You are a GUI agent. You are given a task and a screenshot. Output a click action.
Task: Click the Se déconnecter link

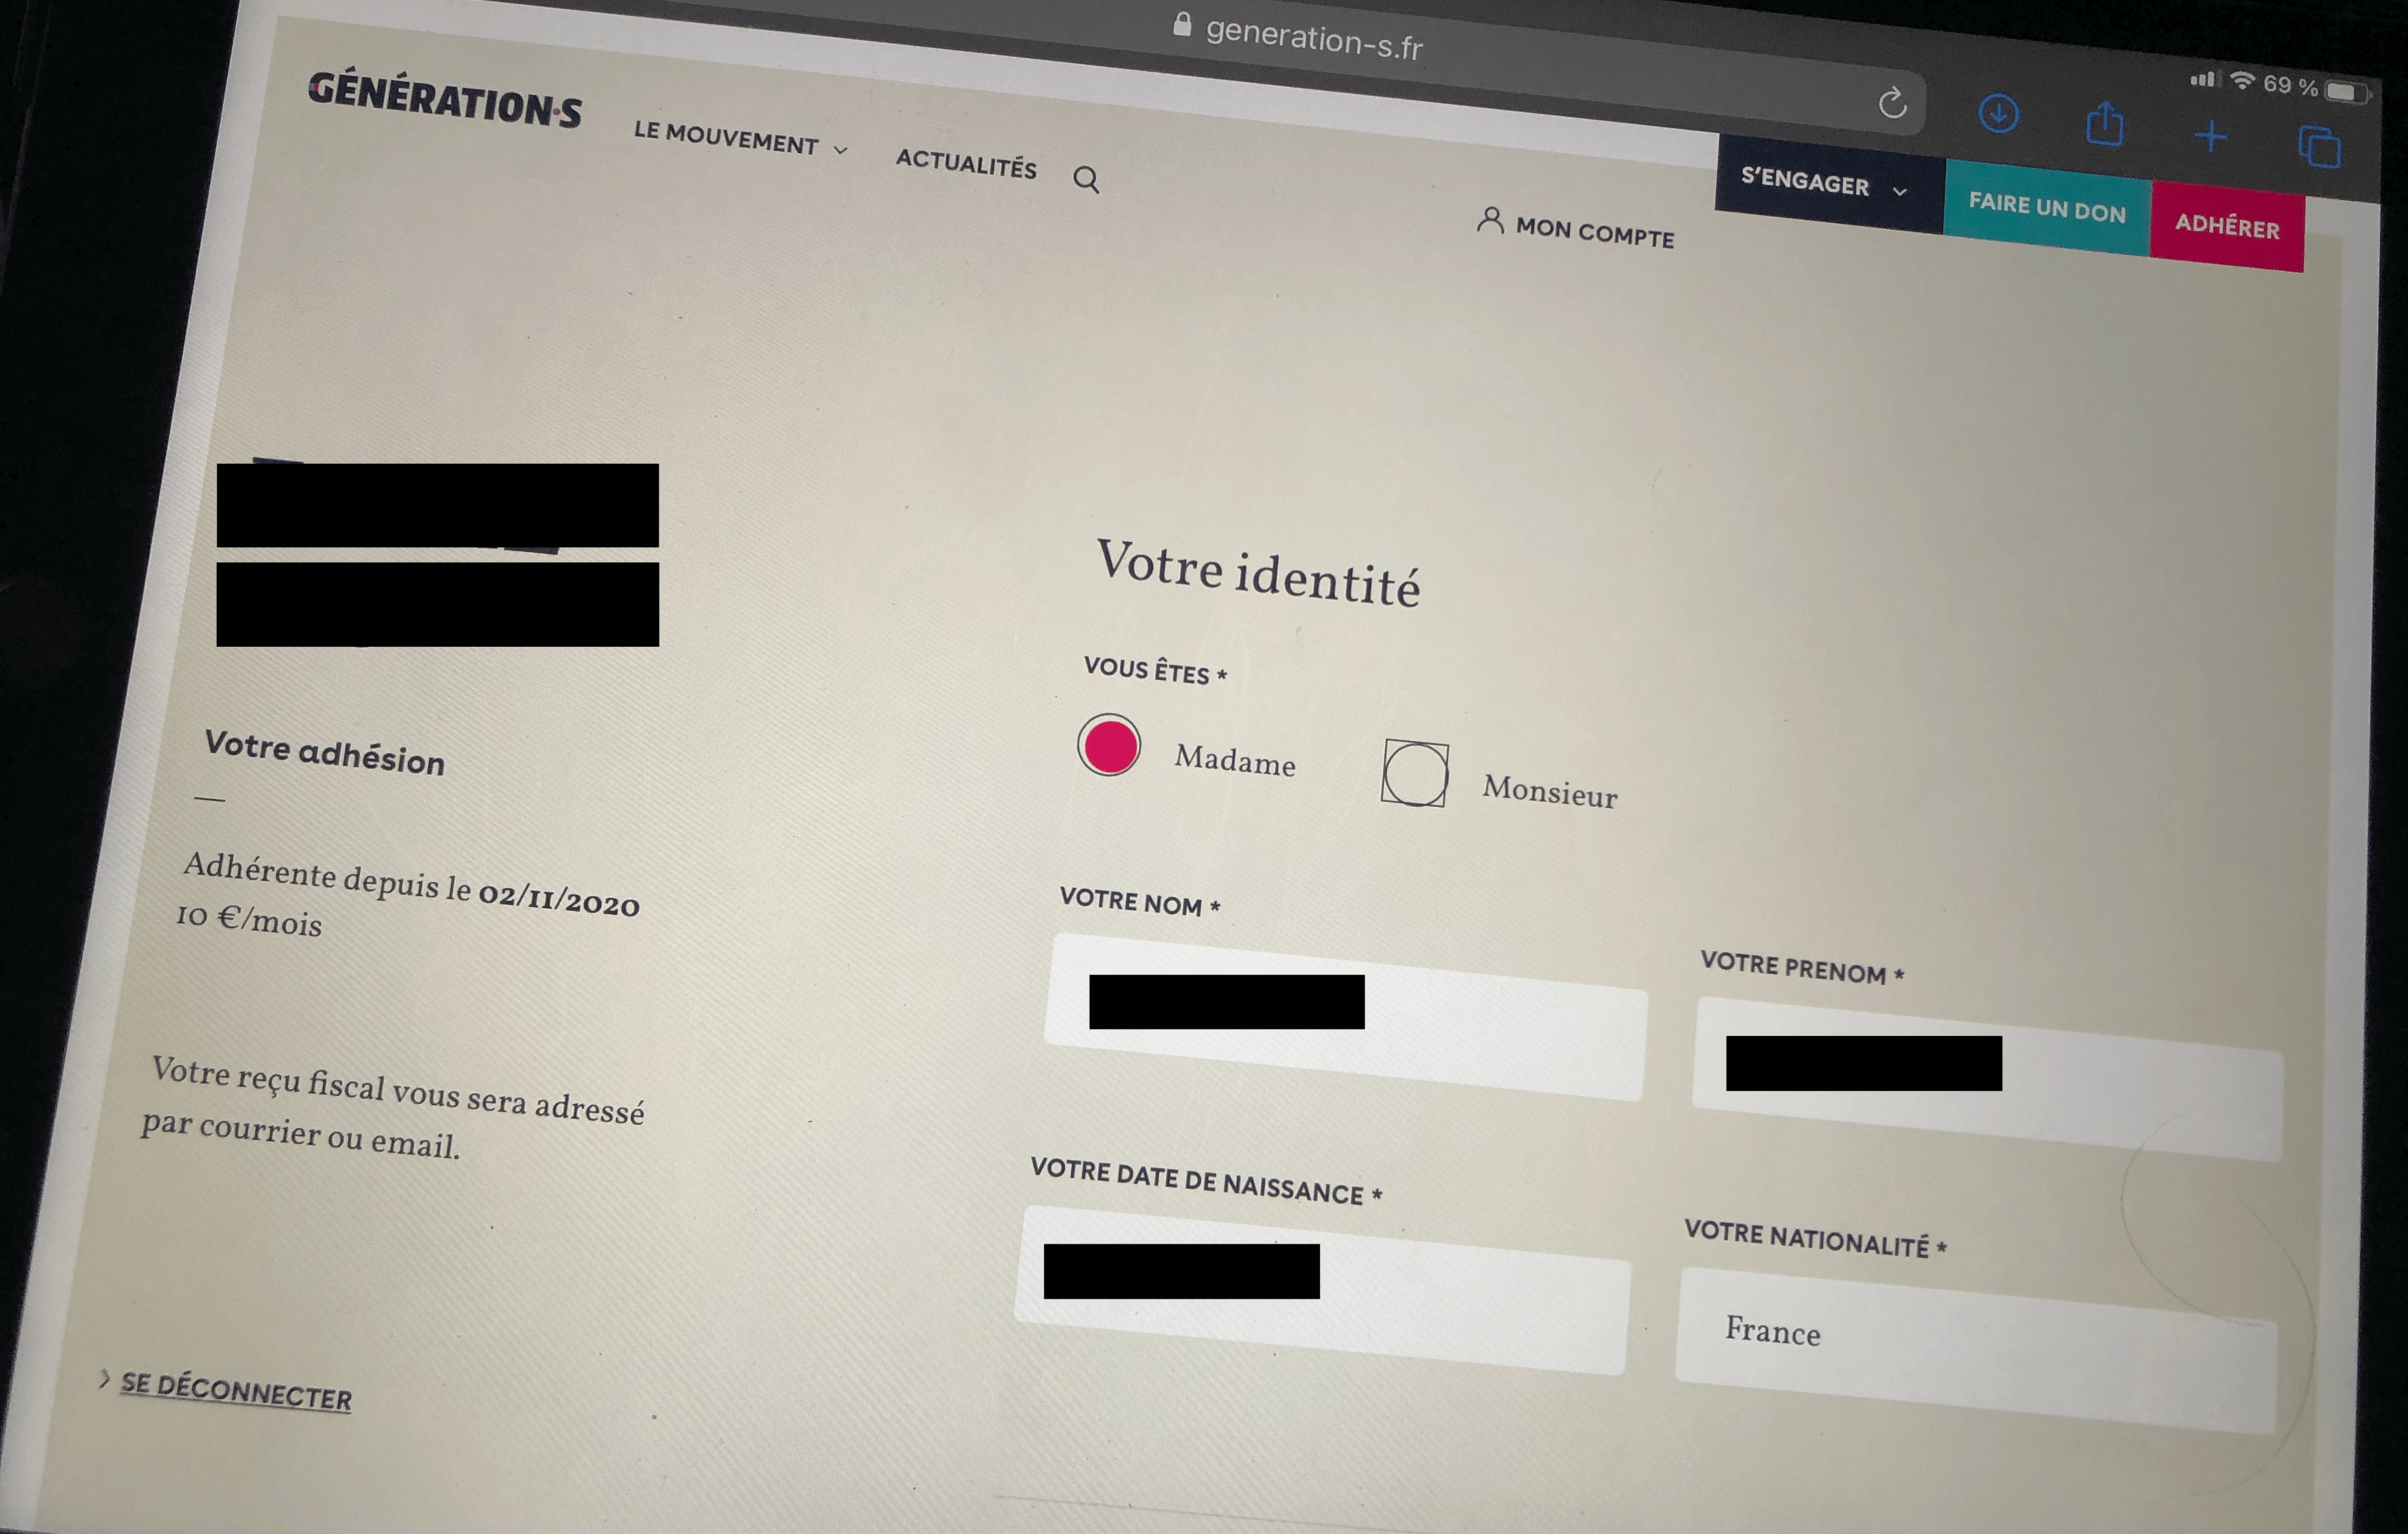[236, 1392]
